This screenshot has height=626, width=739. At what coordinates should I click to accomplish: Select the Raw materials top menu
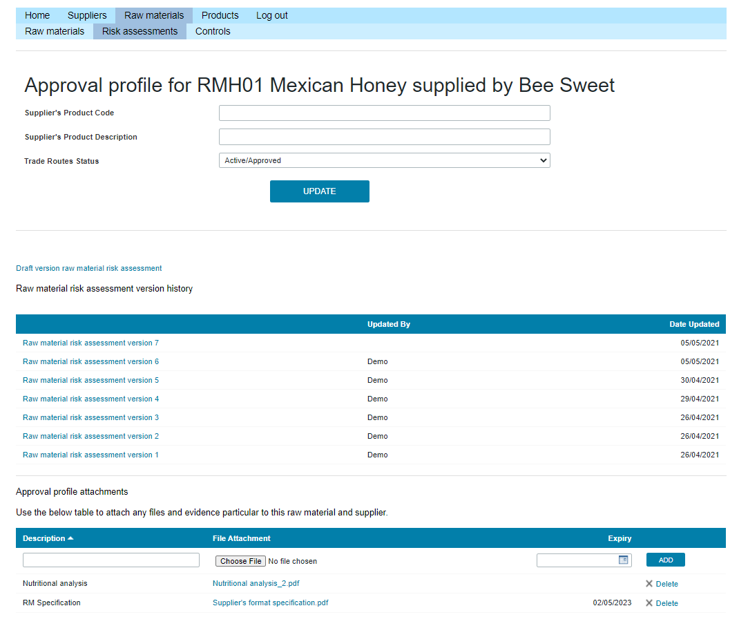pos(154,15)
